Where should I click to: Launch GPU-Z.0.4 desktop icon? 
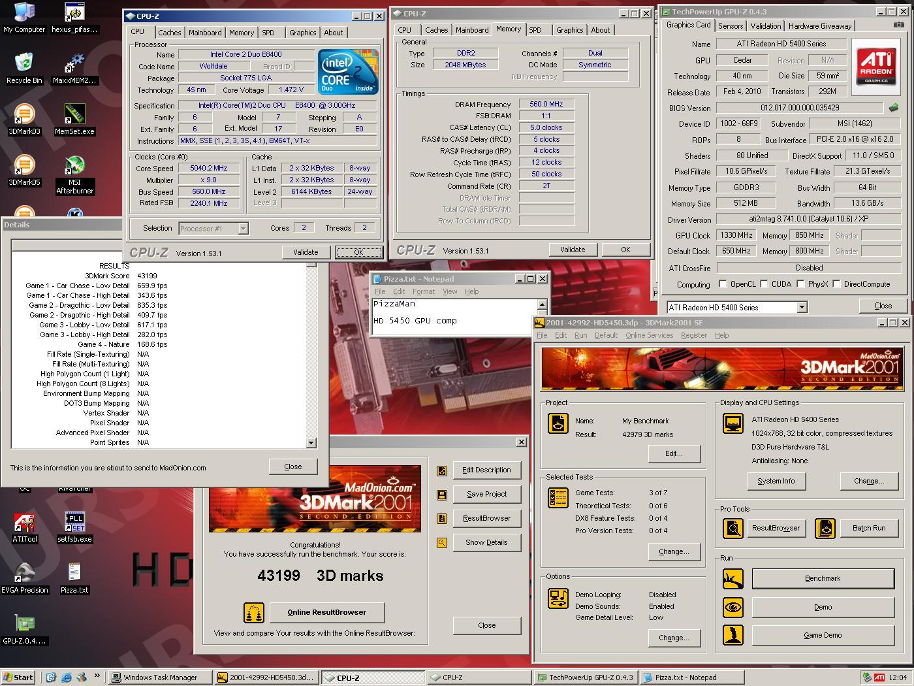click(x=25, y=629)
